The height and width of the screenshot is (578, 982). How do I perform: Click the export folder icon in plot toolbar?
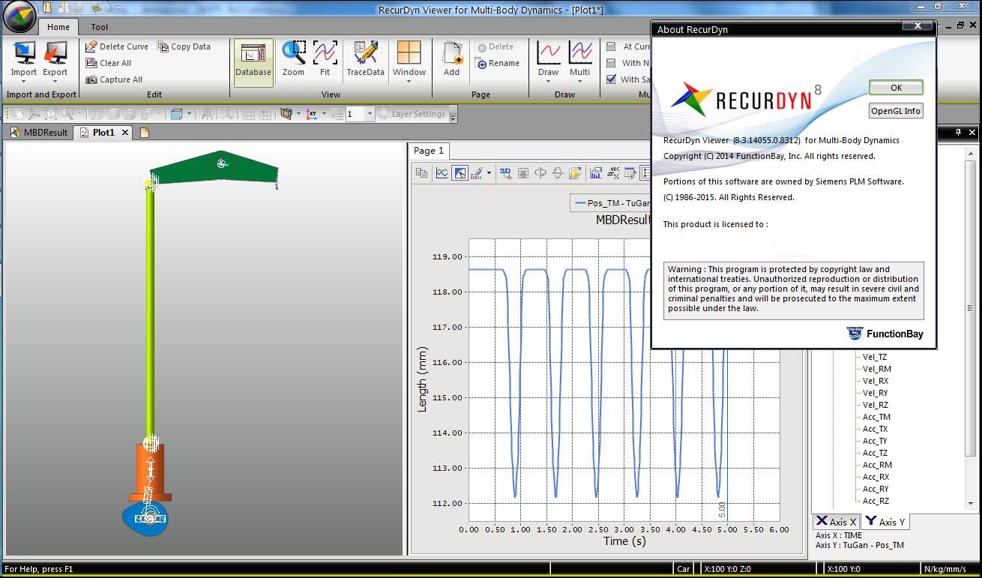(x=575, y=173)
